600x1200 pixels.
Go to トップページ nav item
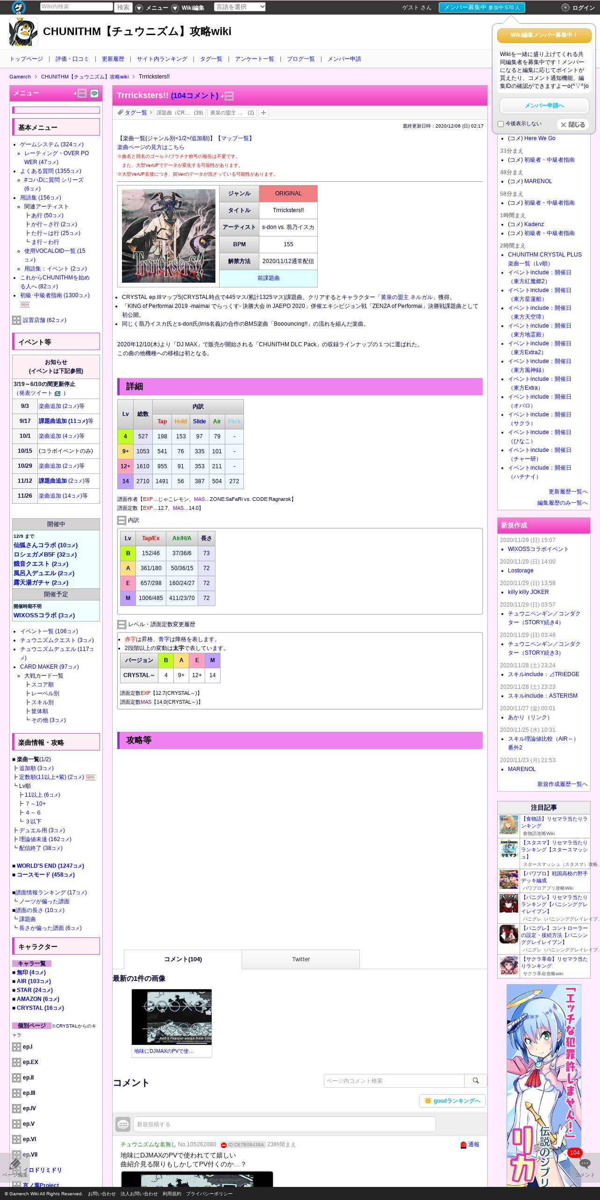click(x=26, y=59)
